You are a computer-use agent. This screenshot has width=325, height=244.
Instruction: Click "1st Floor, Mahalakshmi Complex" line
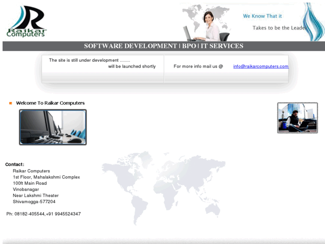[46, 177]
